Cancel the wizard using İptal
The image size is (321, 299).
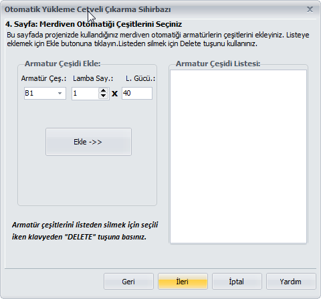[237, 282]
